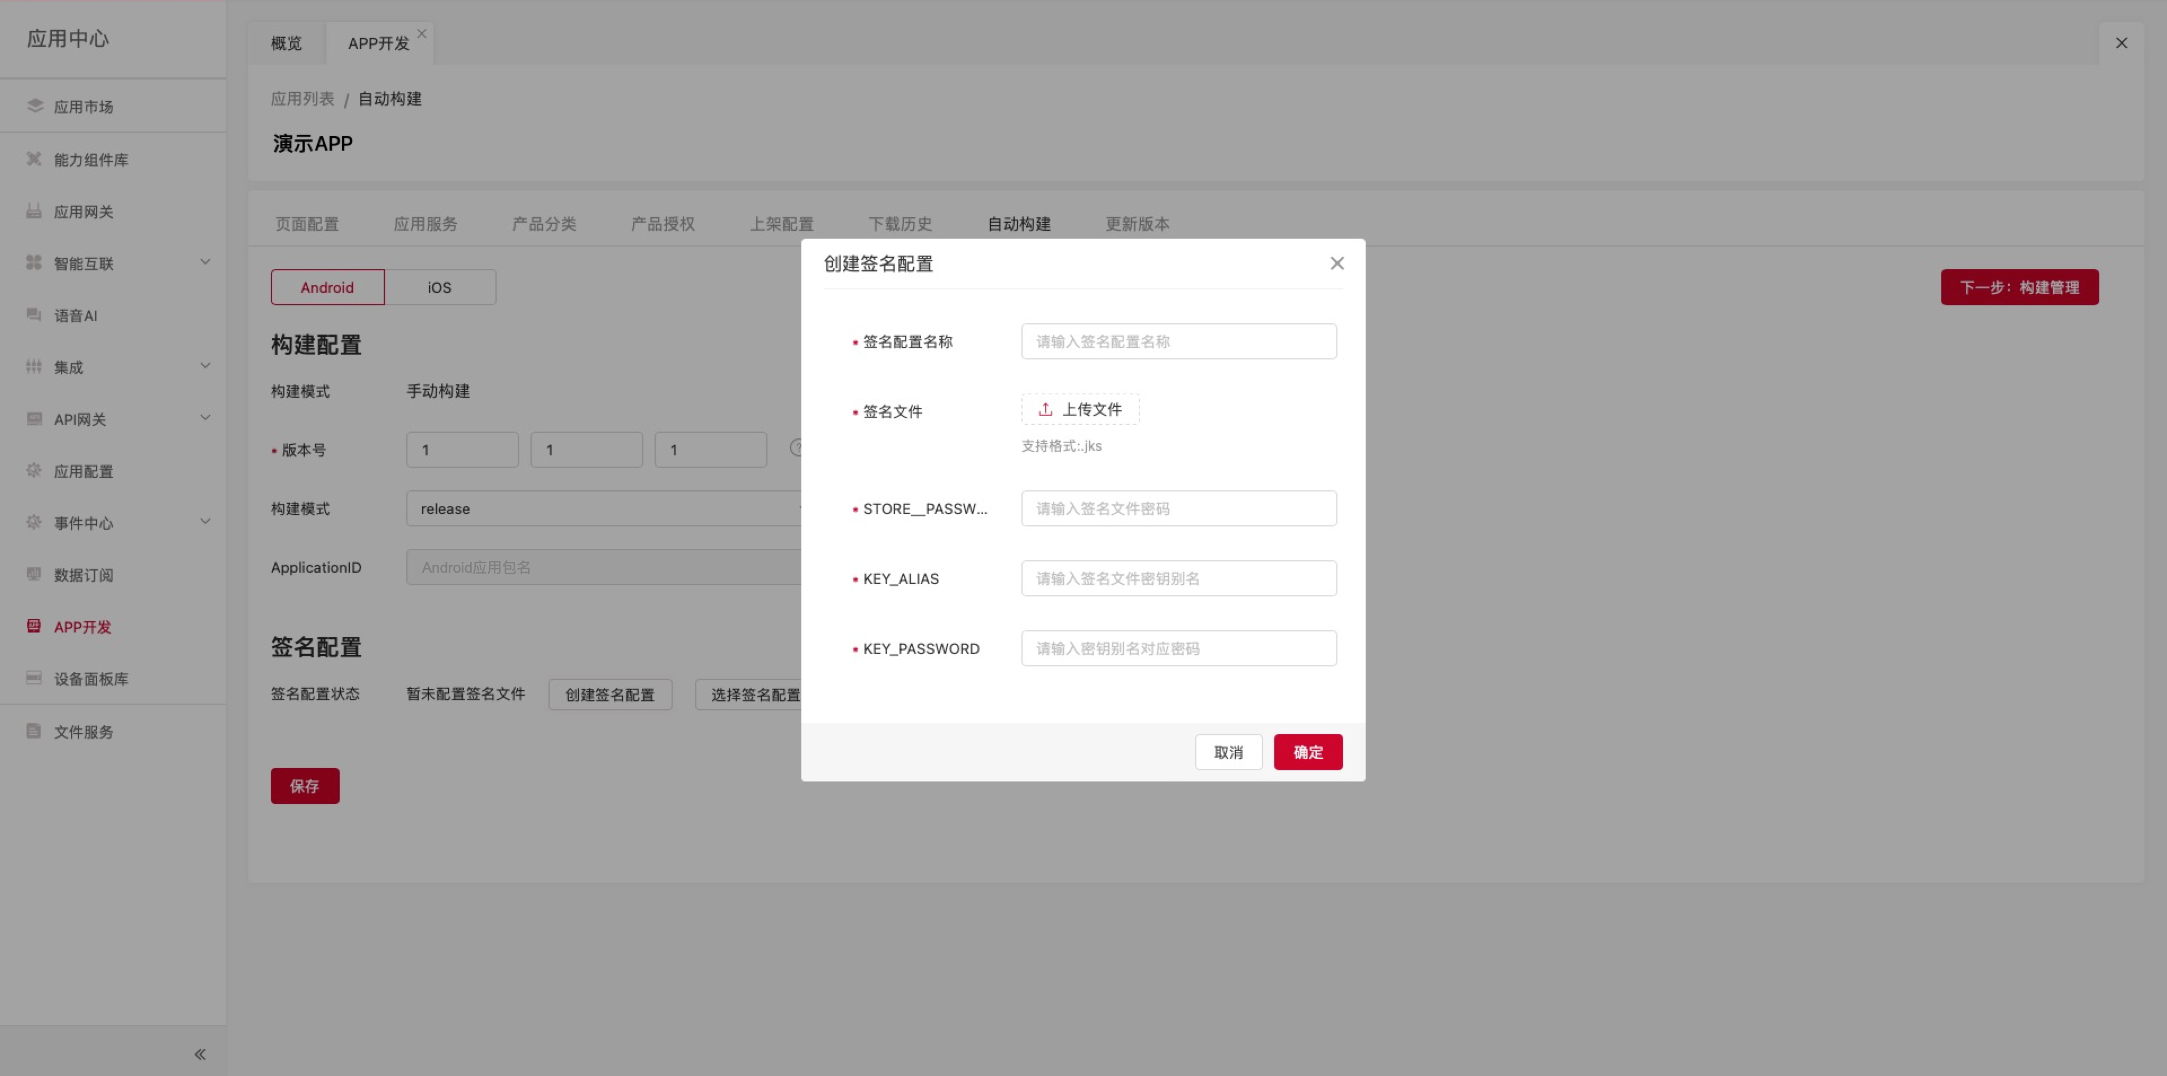2167x1076 pixels.
Task: Collapse the sidebar with double-chevron icon
Action: [x=200, y=1054]
